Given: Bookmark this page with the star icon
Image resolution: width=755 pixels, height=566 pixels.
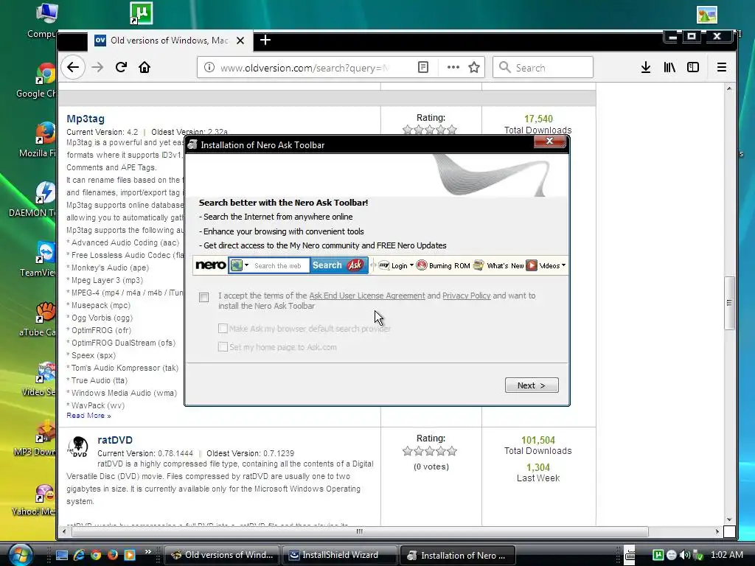Looking at the screenshot, I should click(x=474, y=67).
